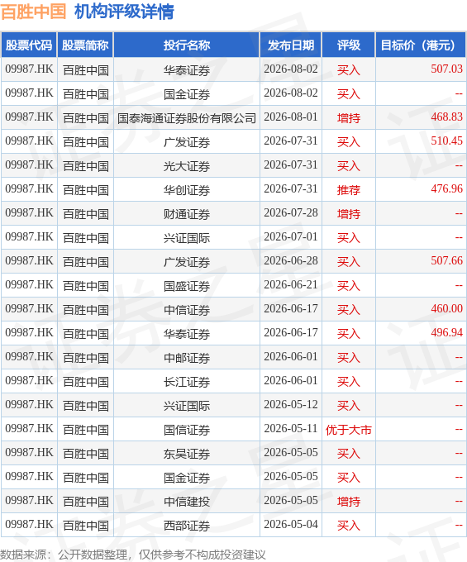Image resolution: width=467 pixels, height=562 pixels.
Task: Click target price 510.45
Action: (x=446, y=140)
